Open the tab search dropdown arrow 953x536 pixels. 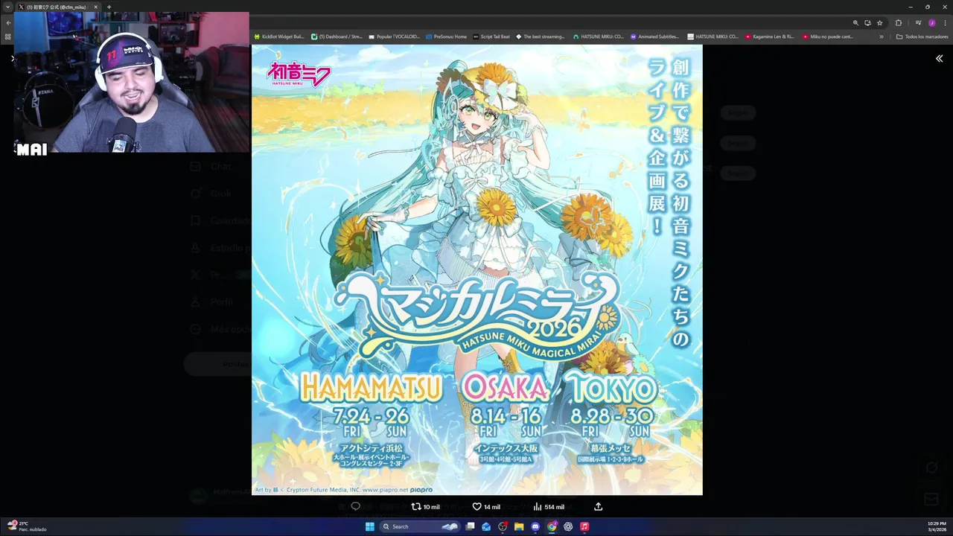coord(8,7)
